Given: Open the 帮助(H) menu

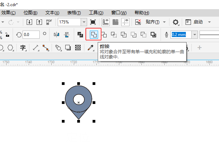Looking at the screenshot, I should point(142,13).
